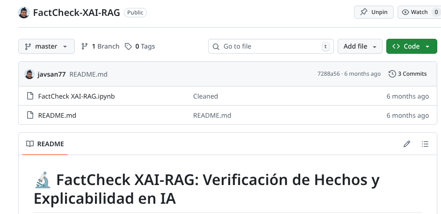Open commit history via 3 Commits

[408, 74]
